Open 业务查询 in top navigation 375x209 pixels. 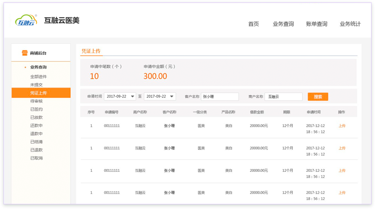[x=283, y=24]
